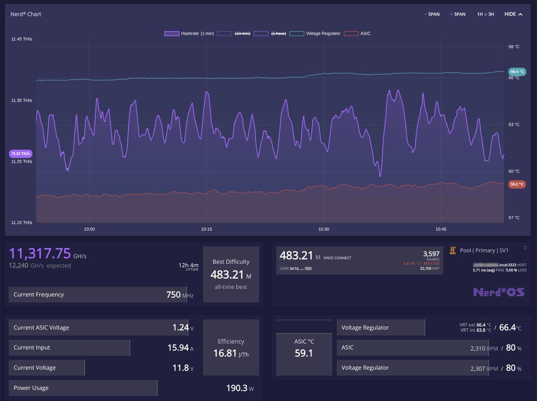Click the 10:30 time axis label
The image size is (537, 401).
(x=324, y=229)
